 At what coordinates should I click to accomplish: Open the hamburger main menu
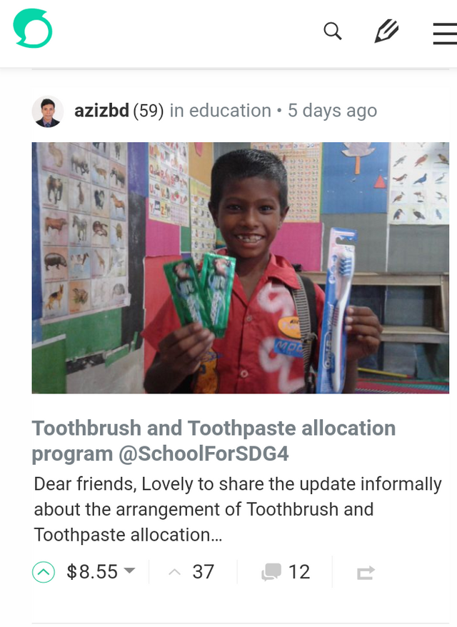(x=445, y=34)
